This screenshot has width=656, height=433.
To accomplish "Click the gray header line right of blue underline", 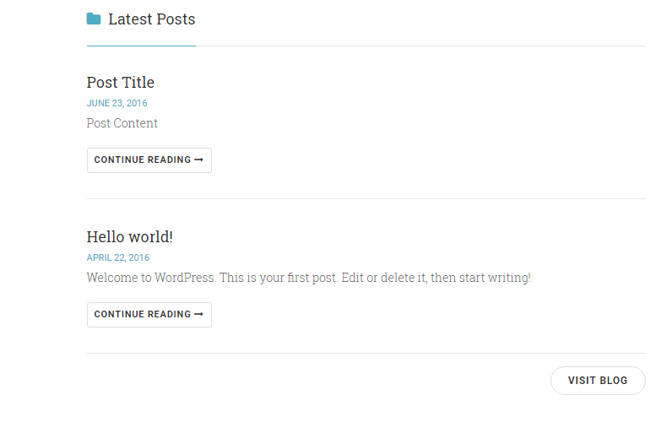I will [421, 46].
